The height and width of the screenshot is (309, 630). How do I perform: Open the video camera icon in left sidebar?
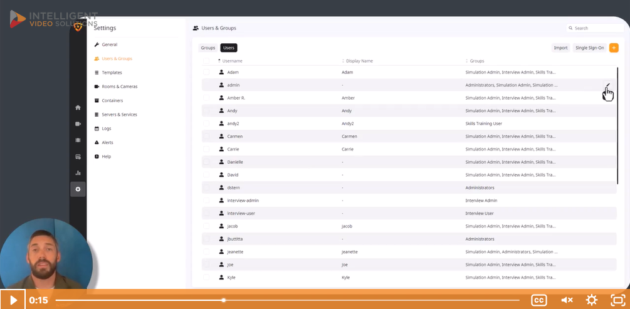pos(78,124)
